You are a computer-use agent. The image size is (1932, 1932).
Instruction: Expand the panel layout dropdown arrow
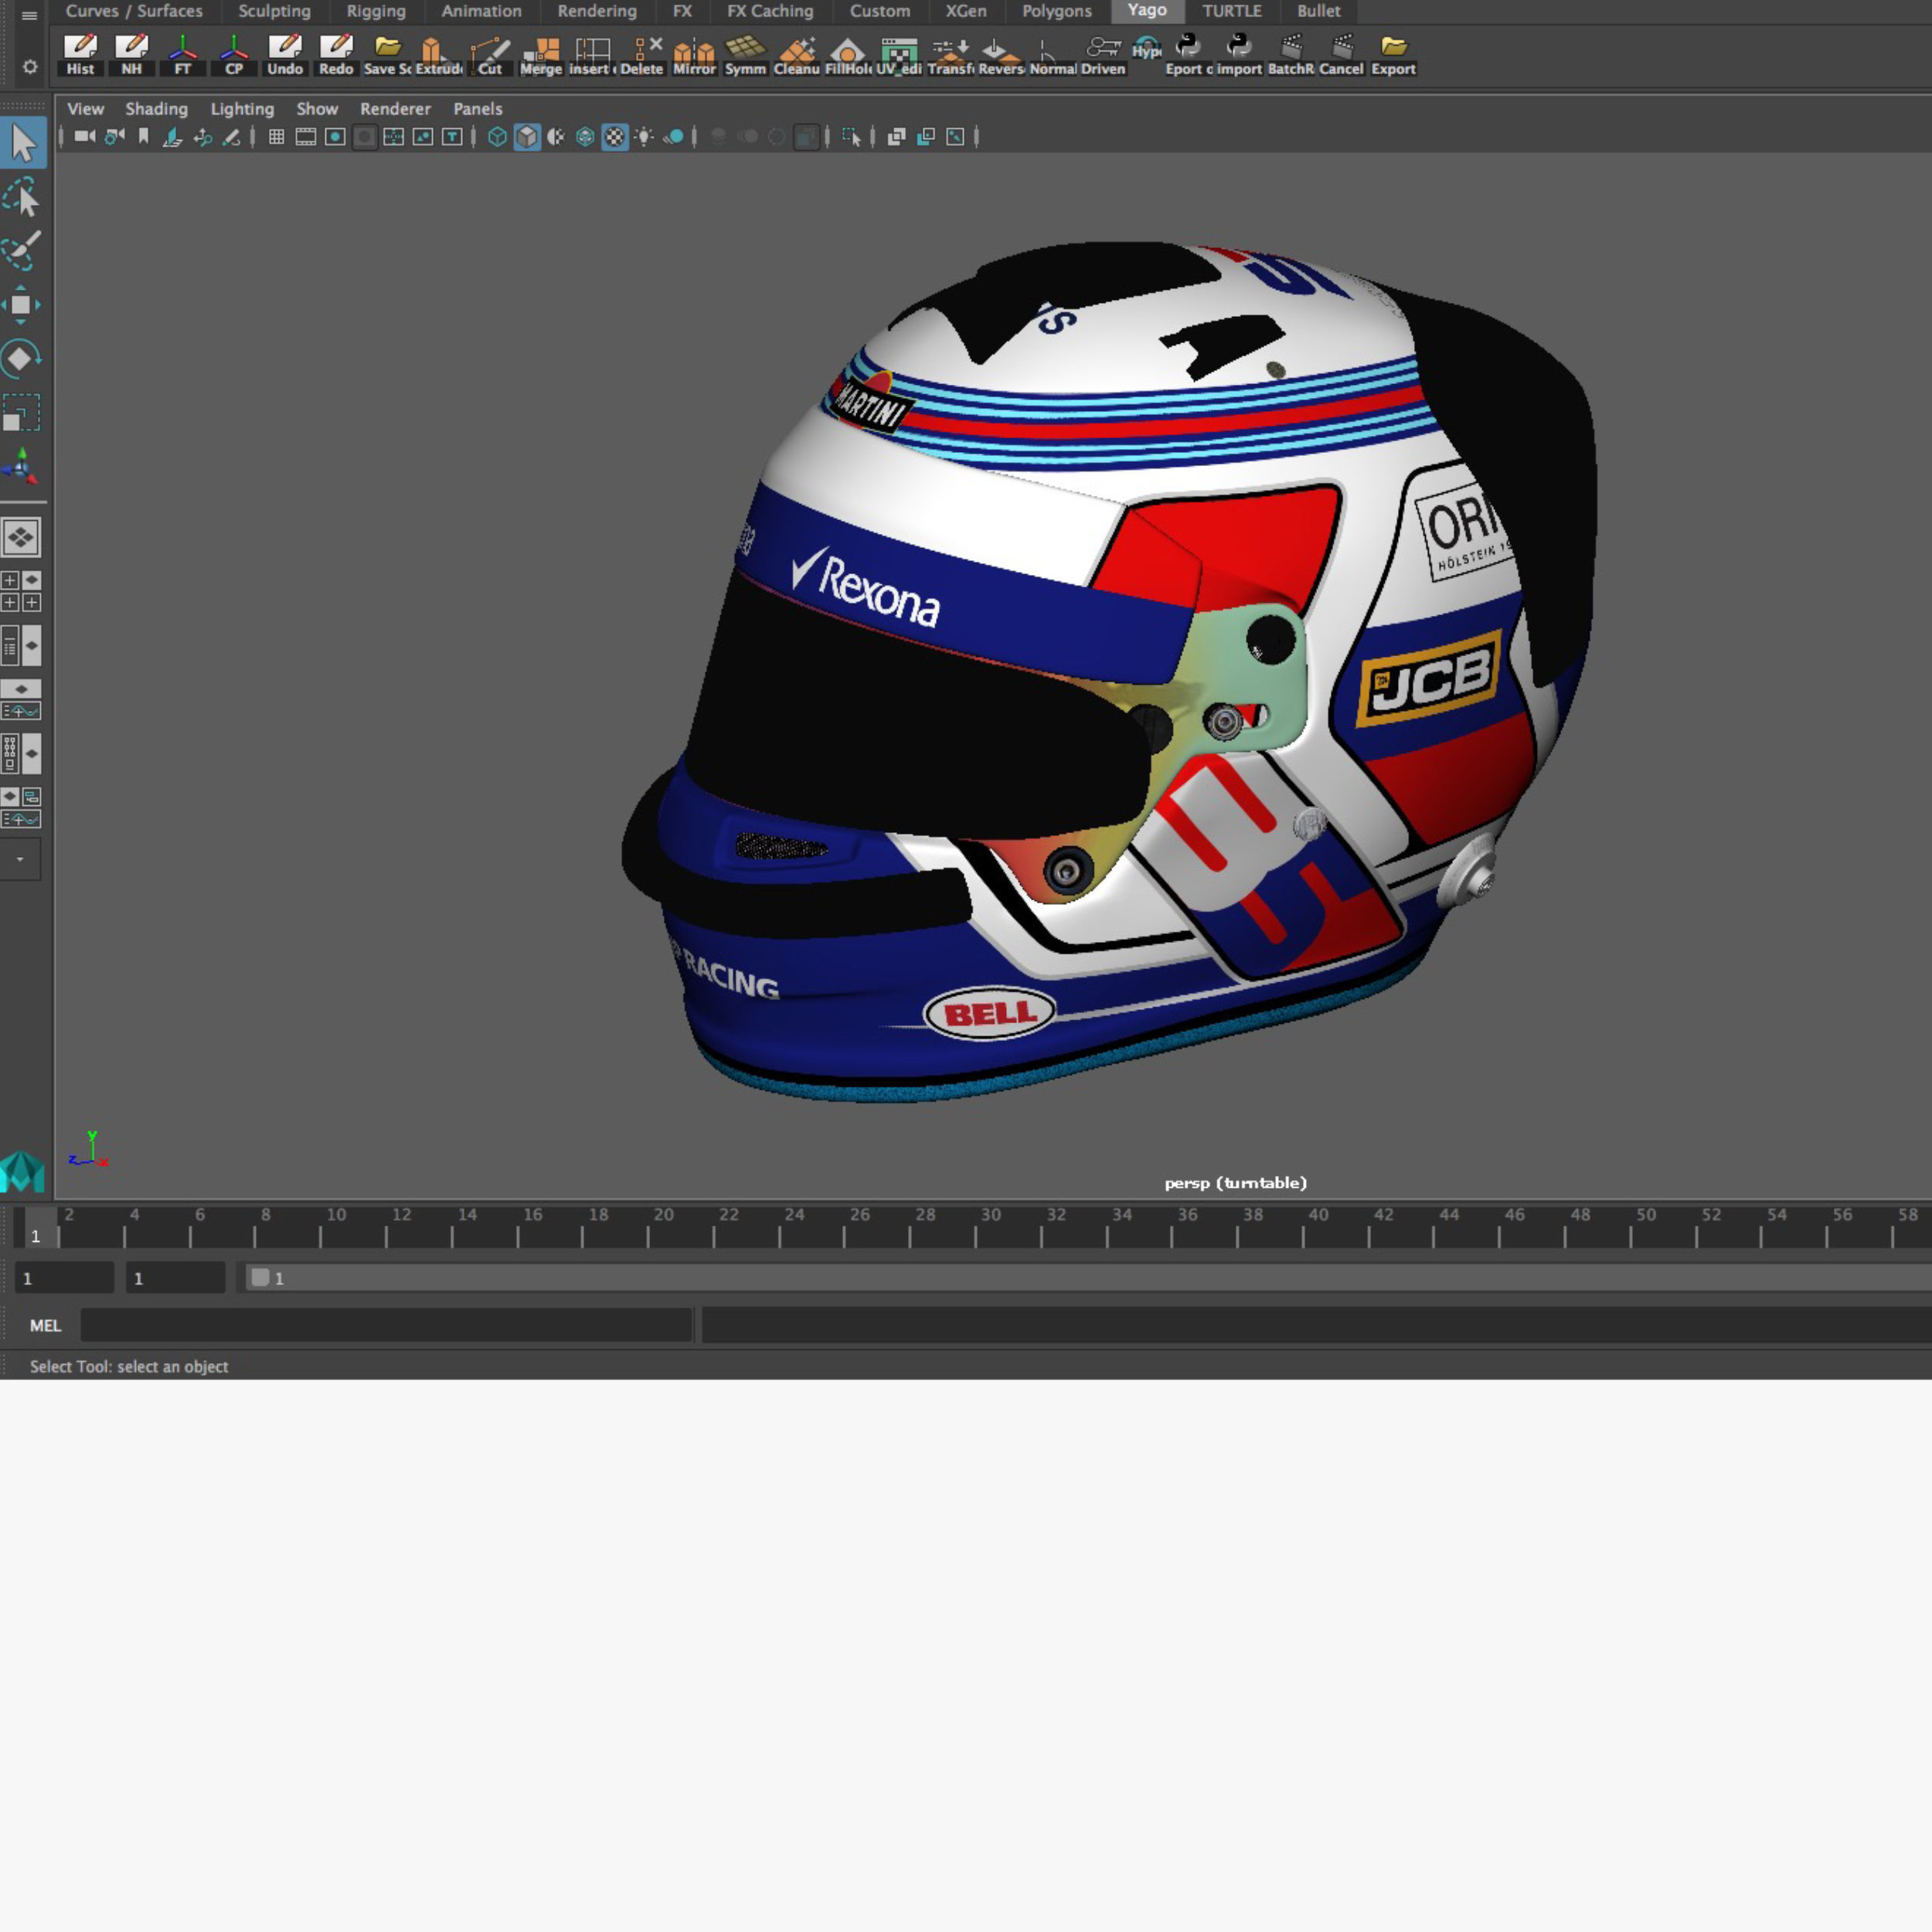click(19, 860)
